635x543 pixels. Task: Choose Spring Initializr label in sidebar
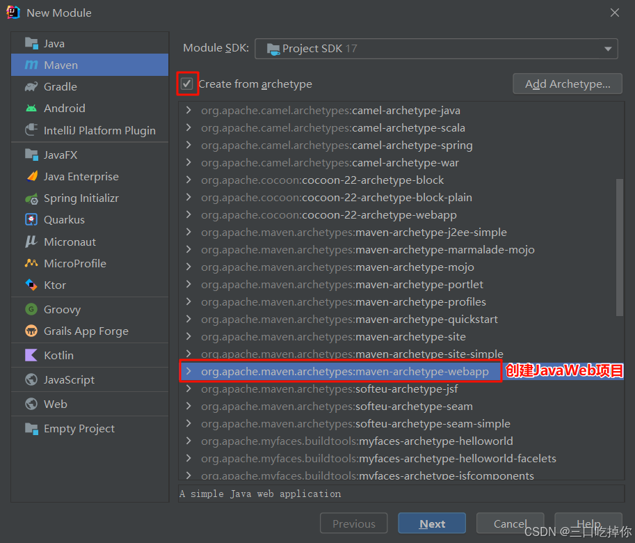coord(81,198)
